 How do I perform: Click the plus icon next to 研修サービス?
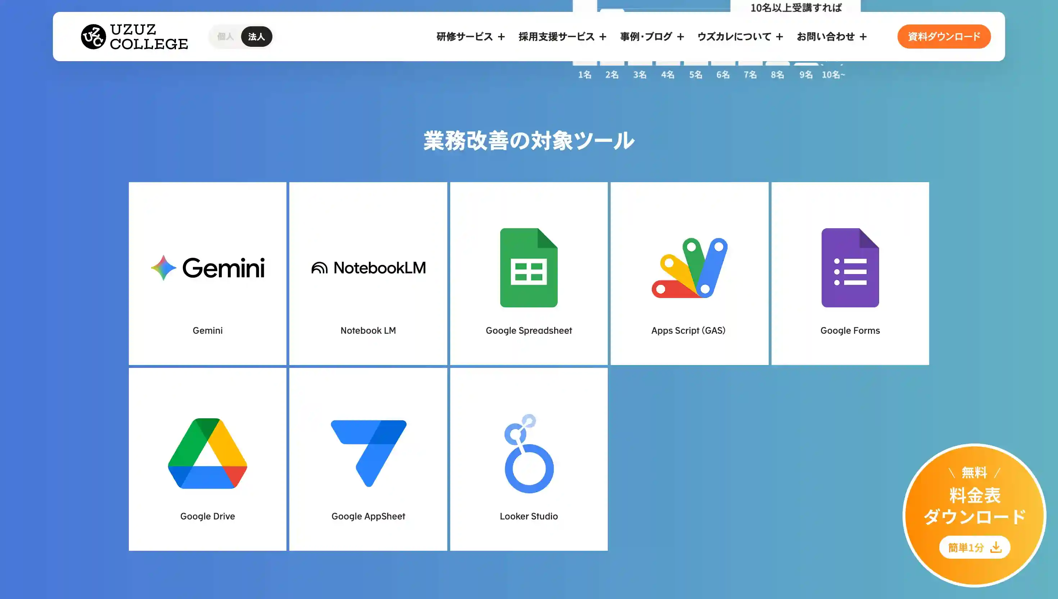click(x=501, y=37)
